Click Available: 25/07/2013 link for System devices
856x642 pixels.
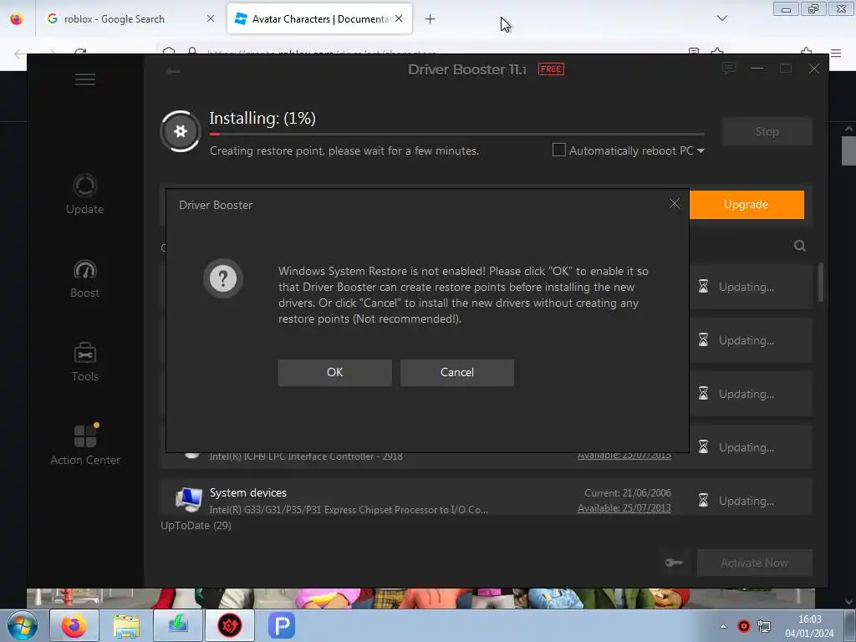624,508
